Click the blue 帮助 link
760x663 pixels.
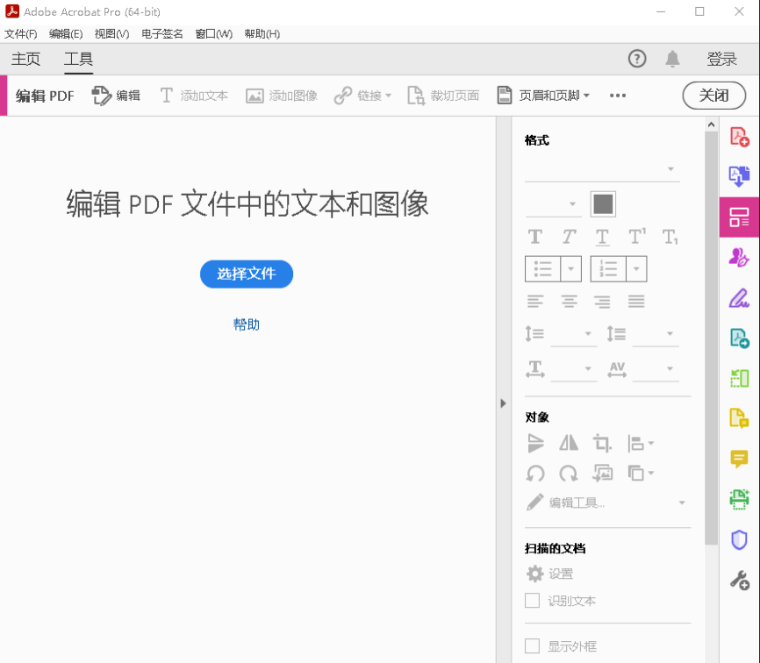tap(247, 324)
